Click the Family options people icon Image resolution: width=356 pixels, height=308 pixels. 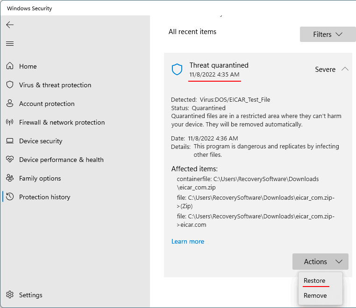[x=10, y=178]
